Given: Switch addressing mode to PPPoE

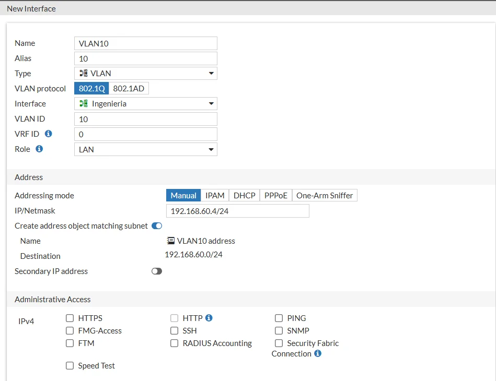Looking at the screenshot, I should coord(276,195).
